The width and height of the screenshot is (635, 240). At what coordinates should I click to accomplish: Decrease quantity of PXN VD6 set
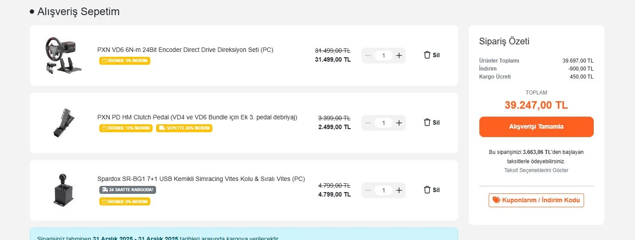(x=368, y=55)
